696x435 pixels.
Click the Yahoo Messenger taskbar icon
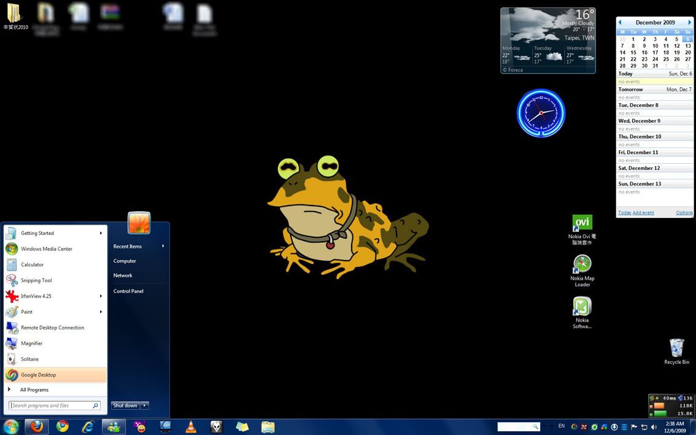click(x=140, y=426)
